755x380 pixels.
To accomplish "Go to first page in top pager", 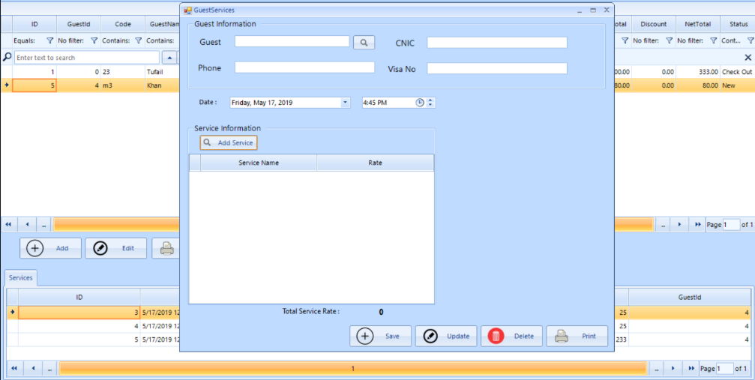I will [x=8, y=224].
